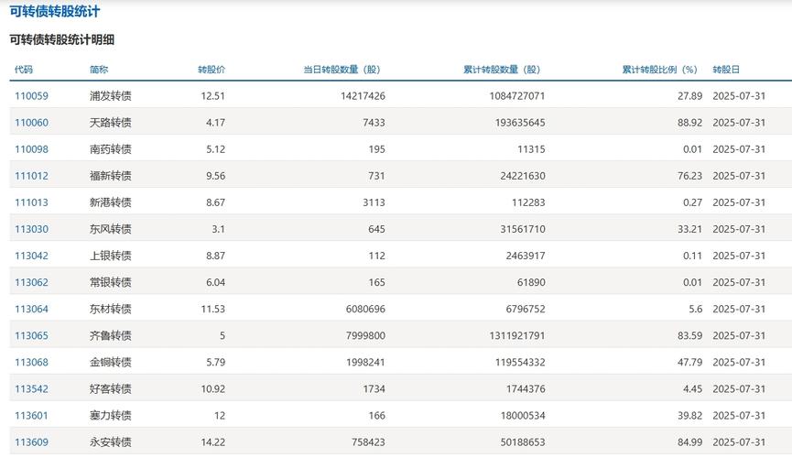The image size is (792, 458).
Task: Click the 转股日 column header
Action: tap(726, 70)
